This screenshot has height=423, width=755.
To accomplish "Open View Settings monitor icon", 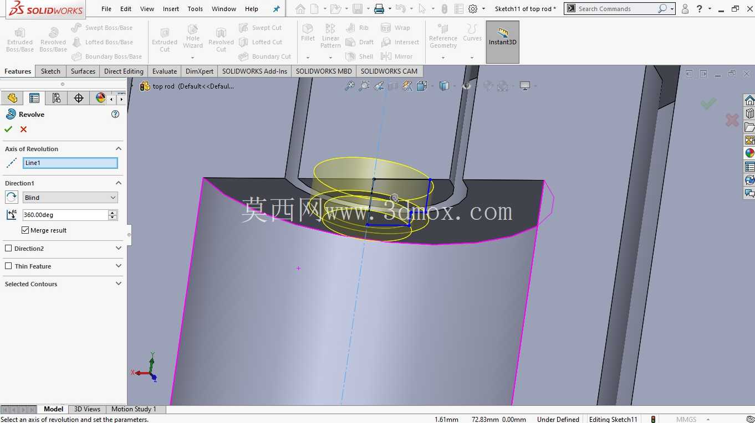I will (524, 86).
